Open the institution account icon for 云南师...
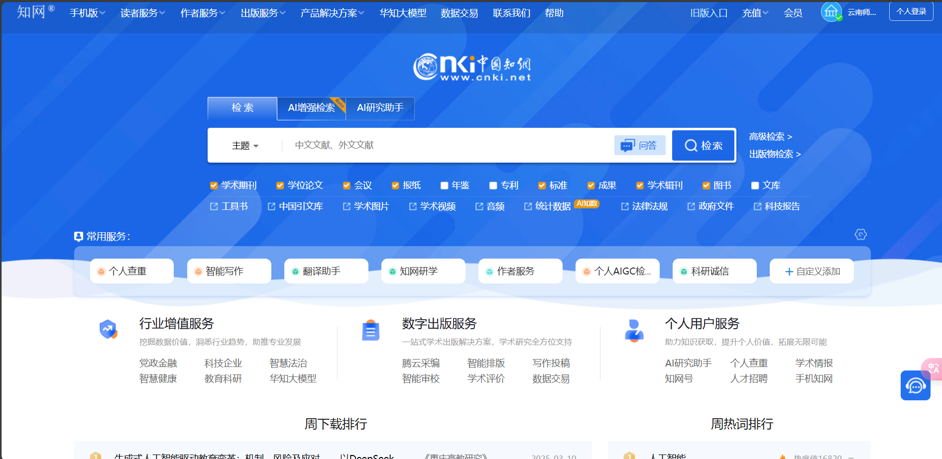This screenshot has height=459, width=942. point(831,12)
